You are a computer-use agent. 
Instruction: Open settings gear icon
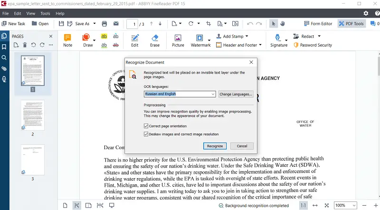pyautogui.click(x=366, y=13)
